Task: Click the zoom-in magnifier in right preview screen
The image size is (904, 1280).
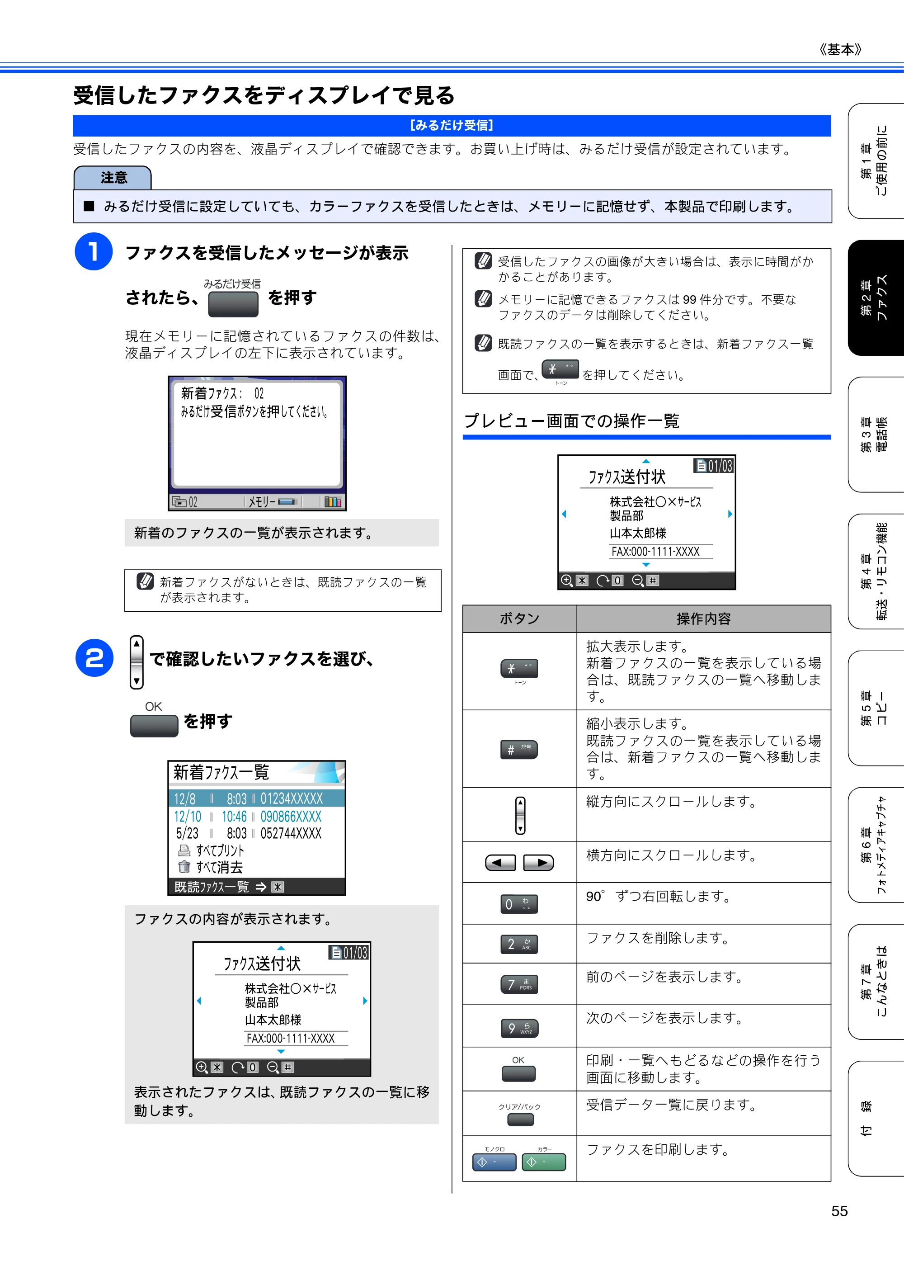Action: (x=567, y=581)
